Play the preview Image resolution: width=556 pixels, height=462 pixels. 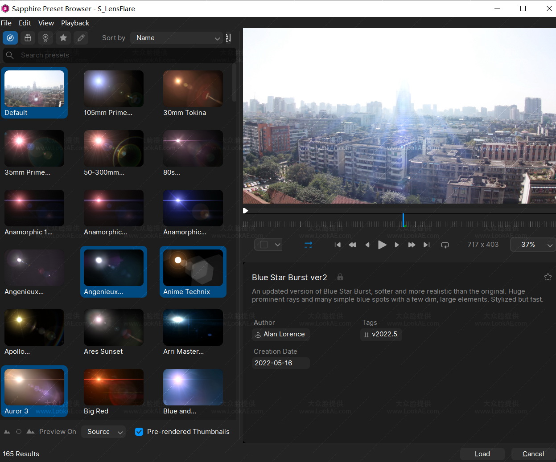click(x=382, y=245)
